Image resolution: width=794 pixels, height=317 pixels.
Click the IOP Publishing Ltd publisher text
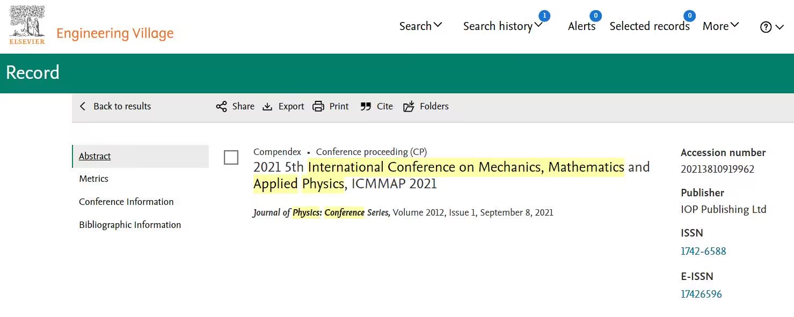click(x=723, y=209)
